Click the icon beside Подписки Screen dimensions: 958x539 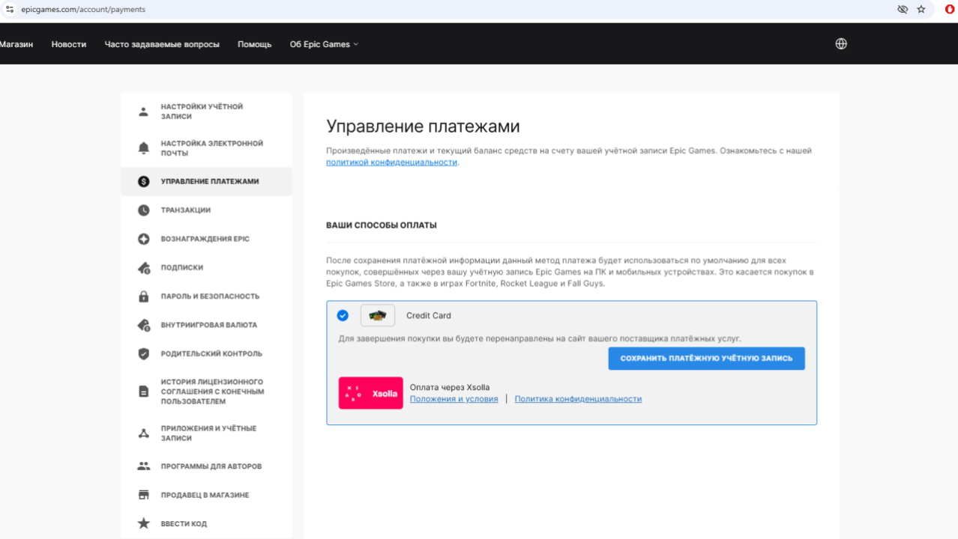click(x=144, y=267)
